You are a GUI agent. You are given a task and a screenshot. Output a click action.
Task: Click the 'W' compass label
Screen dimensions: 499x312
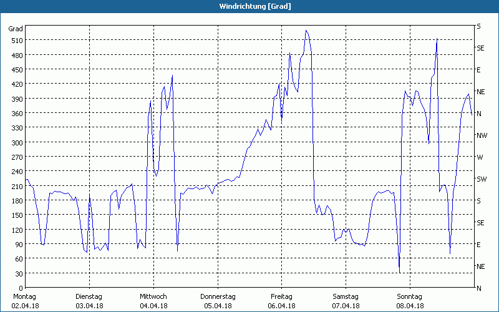[480, 157]
